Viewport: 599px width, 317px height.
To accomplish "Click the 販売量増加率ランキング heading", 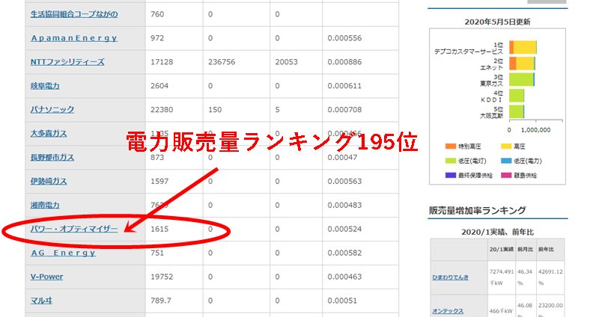I will tap(478, 210).
